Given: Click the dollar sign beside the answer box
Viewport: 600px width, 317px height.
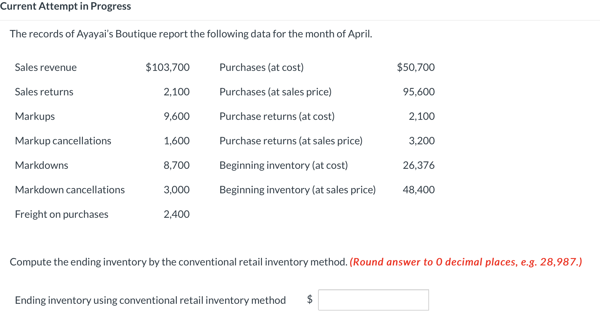Looking at the screenshot, I should (x=310, y=299).
